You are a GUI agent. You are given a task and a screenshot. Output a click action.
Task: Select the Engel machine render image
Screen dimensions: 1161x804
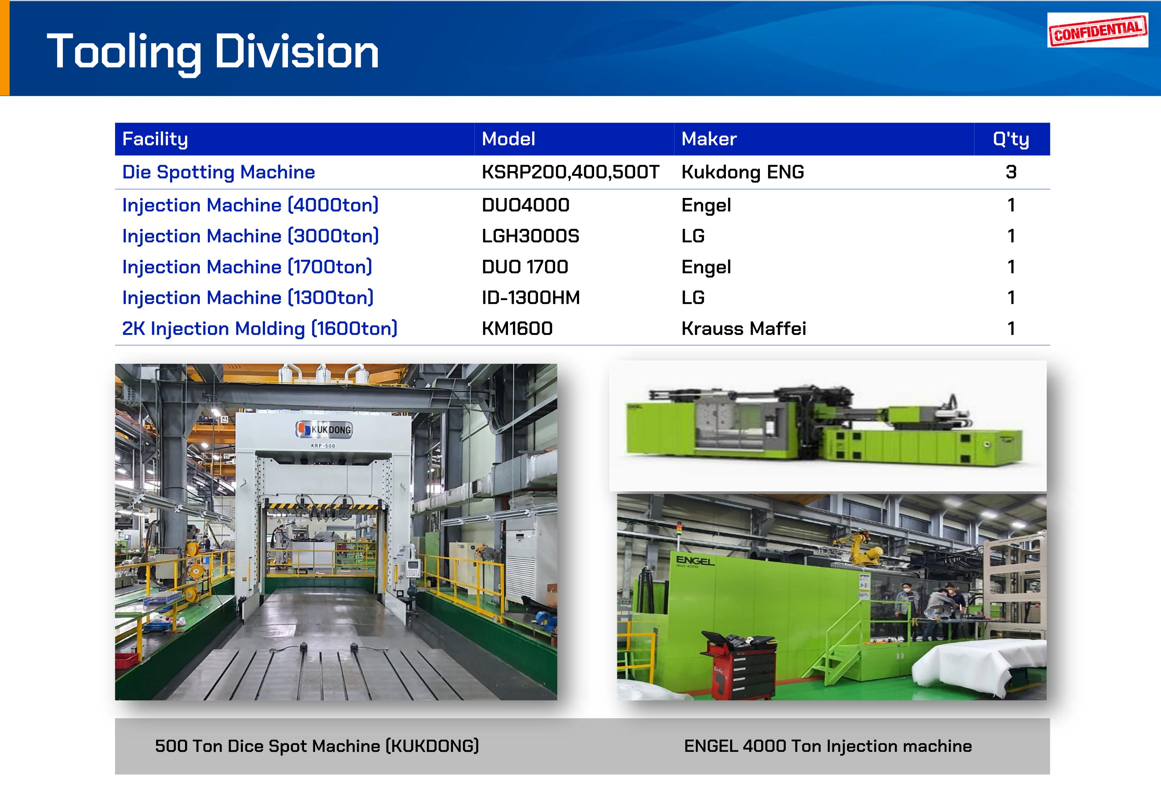(x=827, y=426)
